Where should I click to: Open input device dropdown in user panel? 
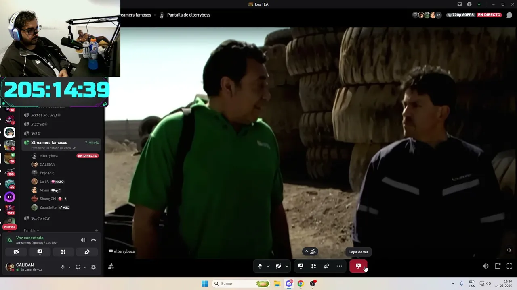(69, 267)
